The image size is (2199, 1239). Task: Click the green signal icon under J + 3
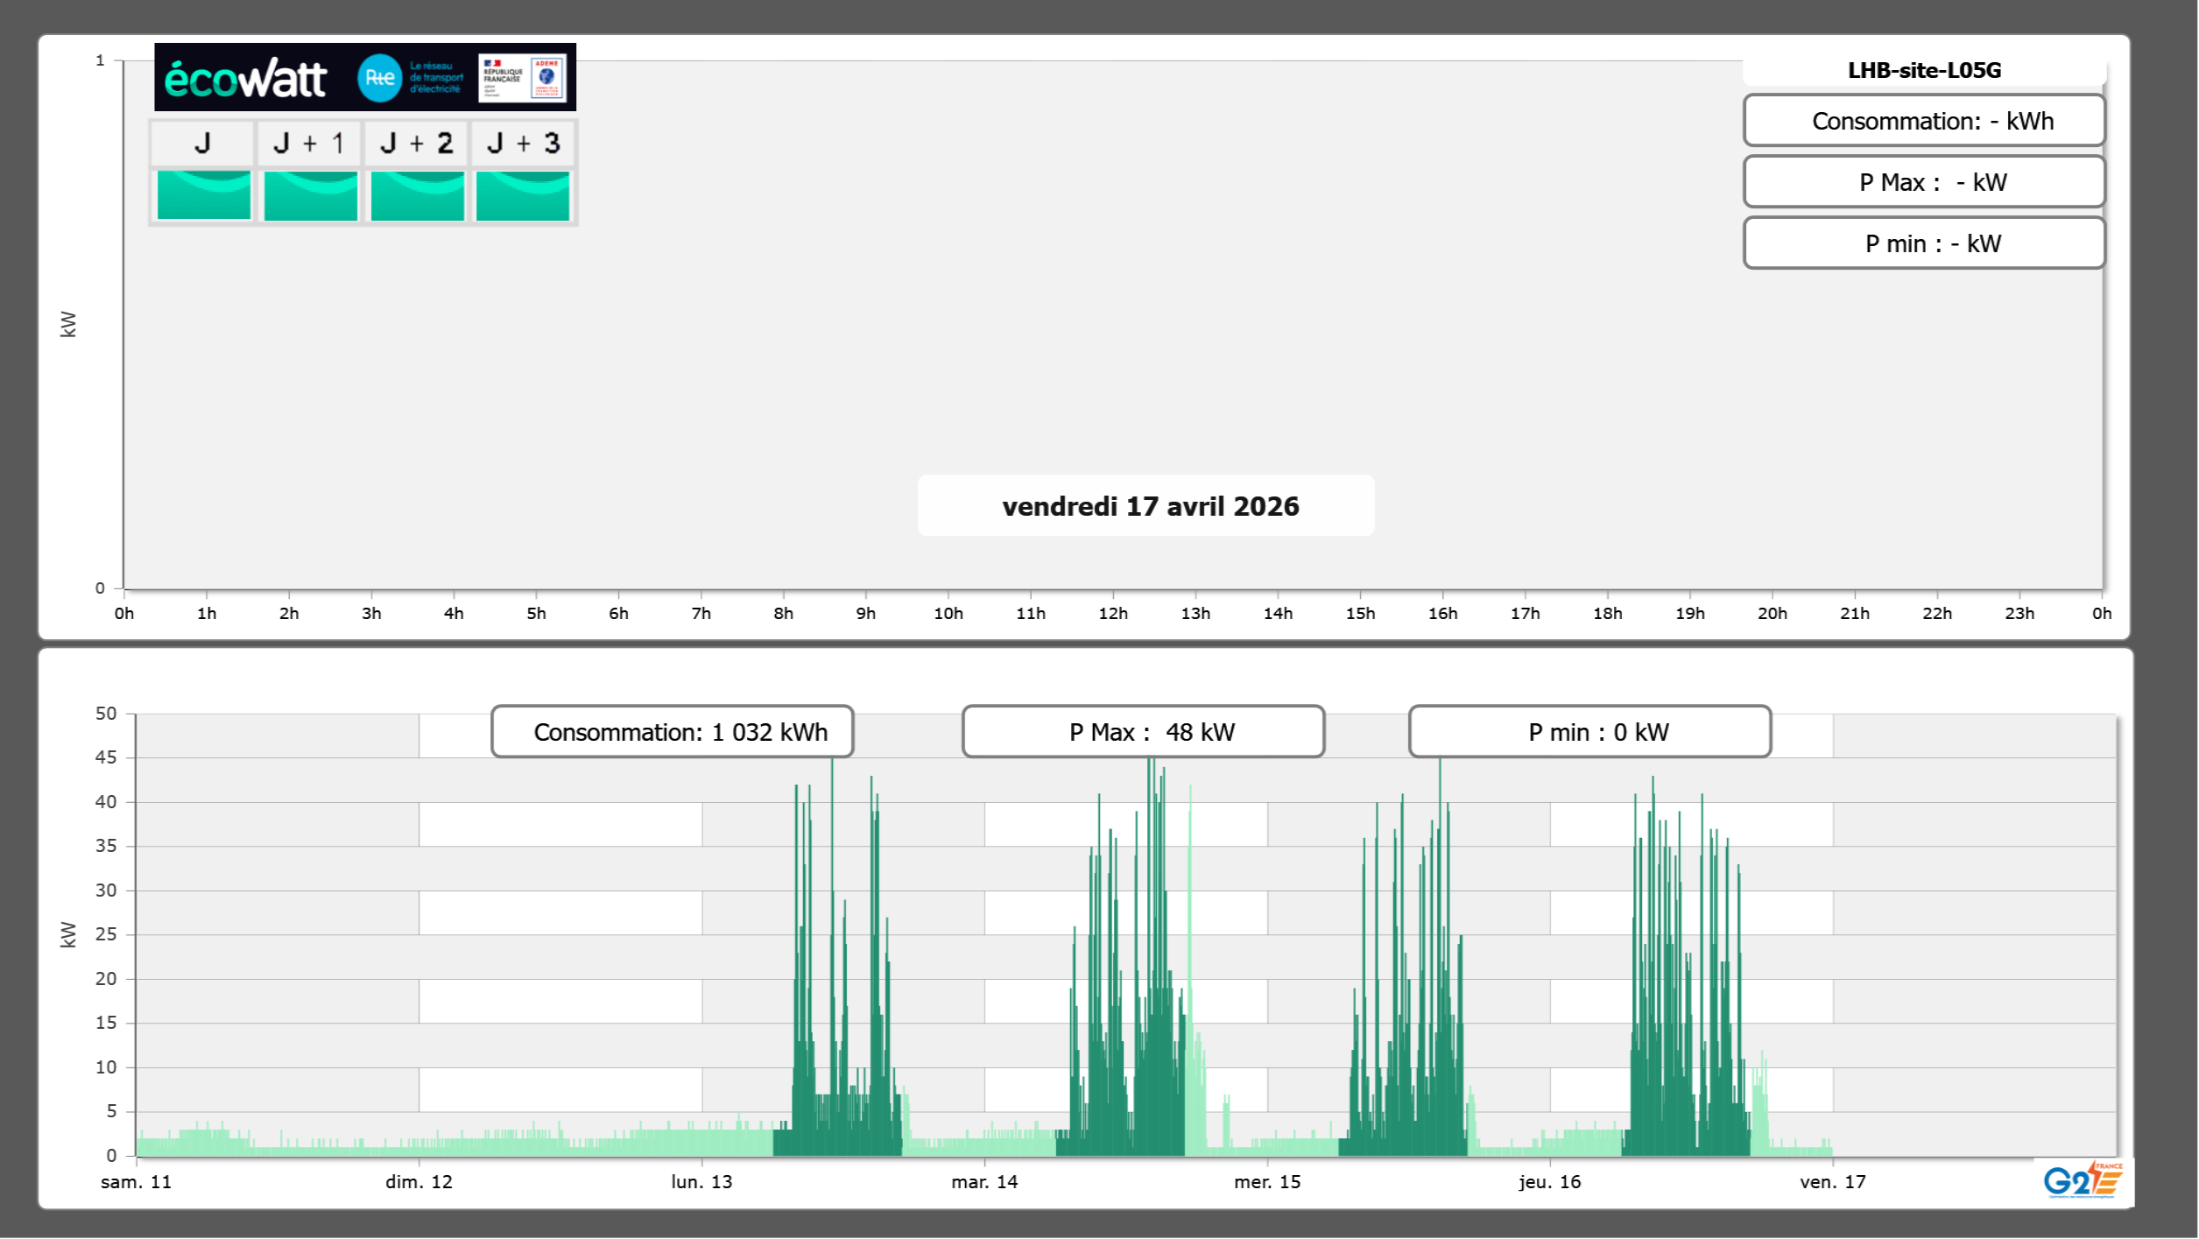tap(523, 195)
